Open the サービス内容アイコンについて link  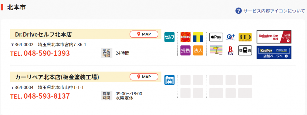tap(274, 11)
